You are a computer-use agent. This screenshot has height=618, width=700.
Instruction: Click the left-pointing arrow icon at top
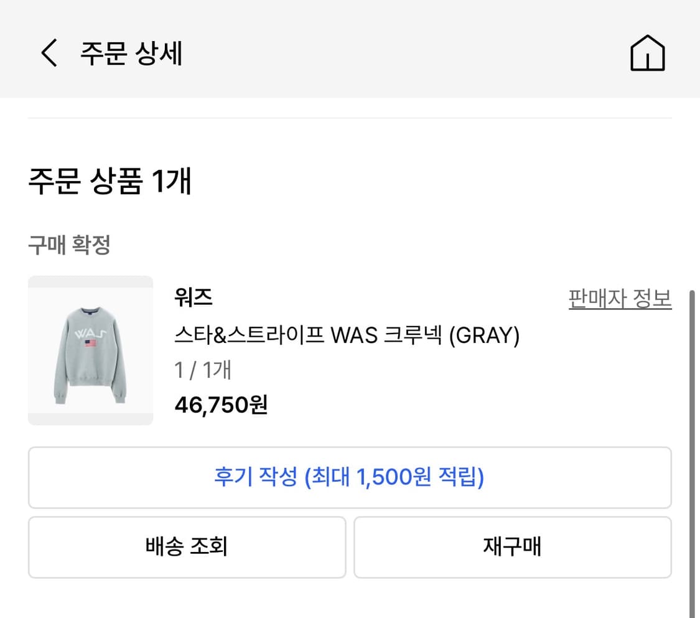point(49,54)
